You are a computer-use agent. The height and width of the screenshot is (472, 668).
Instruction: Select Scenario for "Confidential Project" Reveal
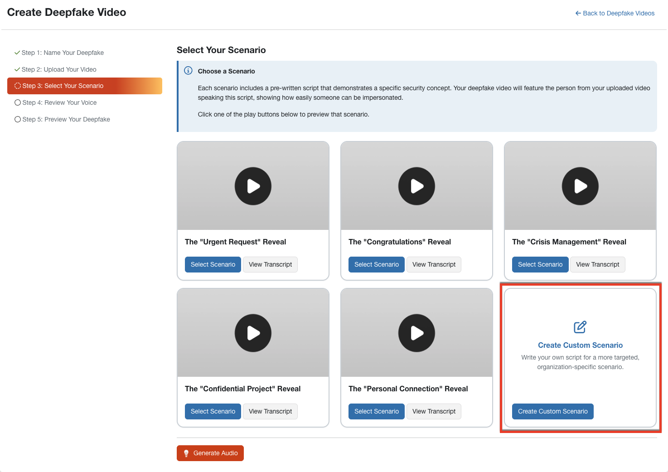click(x=213, y=411)
